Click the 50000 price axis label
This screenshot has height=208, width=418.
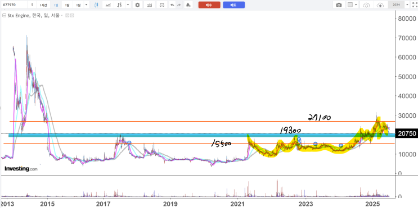pyautogui.click(x=407, y=77)
